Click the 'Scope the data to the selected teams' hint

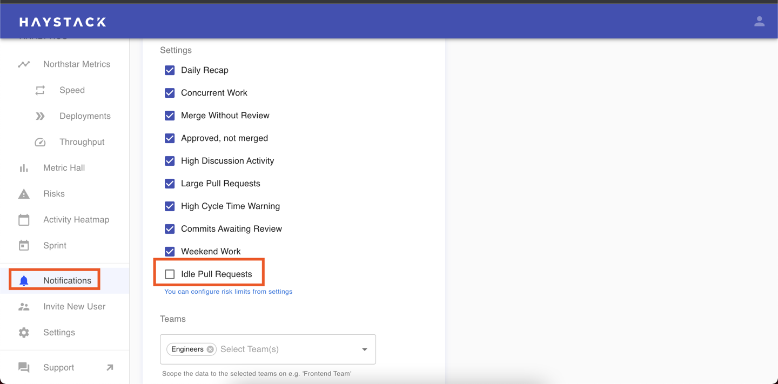(257, 374)
